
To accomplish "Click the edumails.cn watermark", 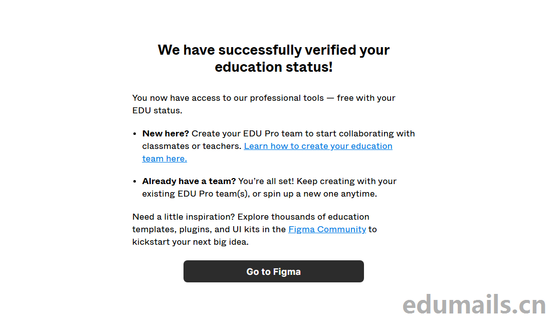I will point(474,304).
